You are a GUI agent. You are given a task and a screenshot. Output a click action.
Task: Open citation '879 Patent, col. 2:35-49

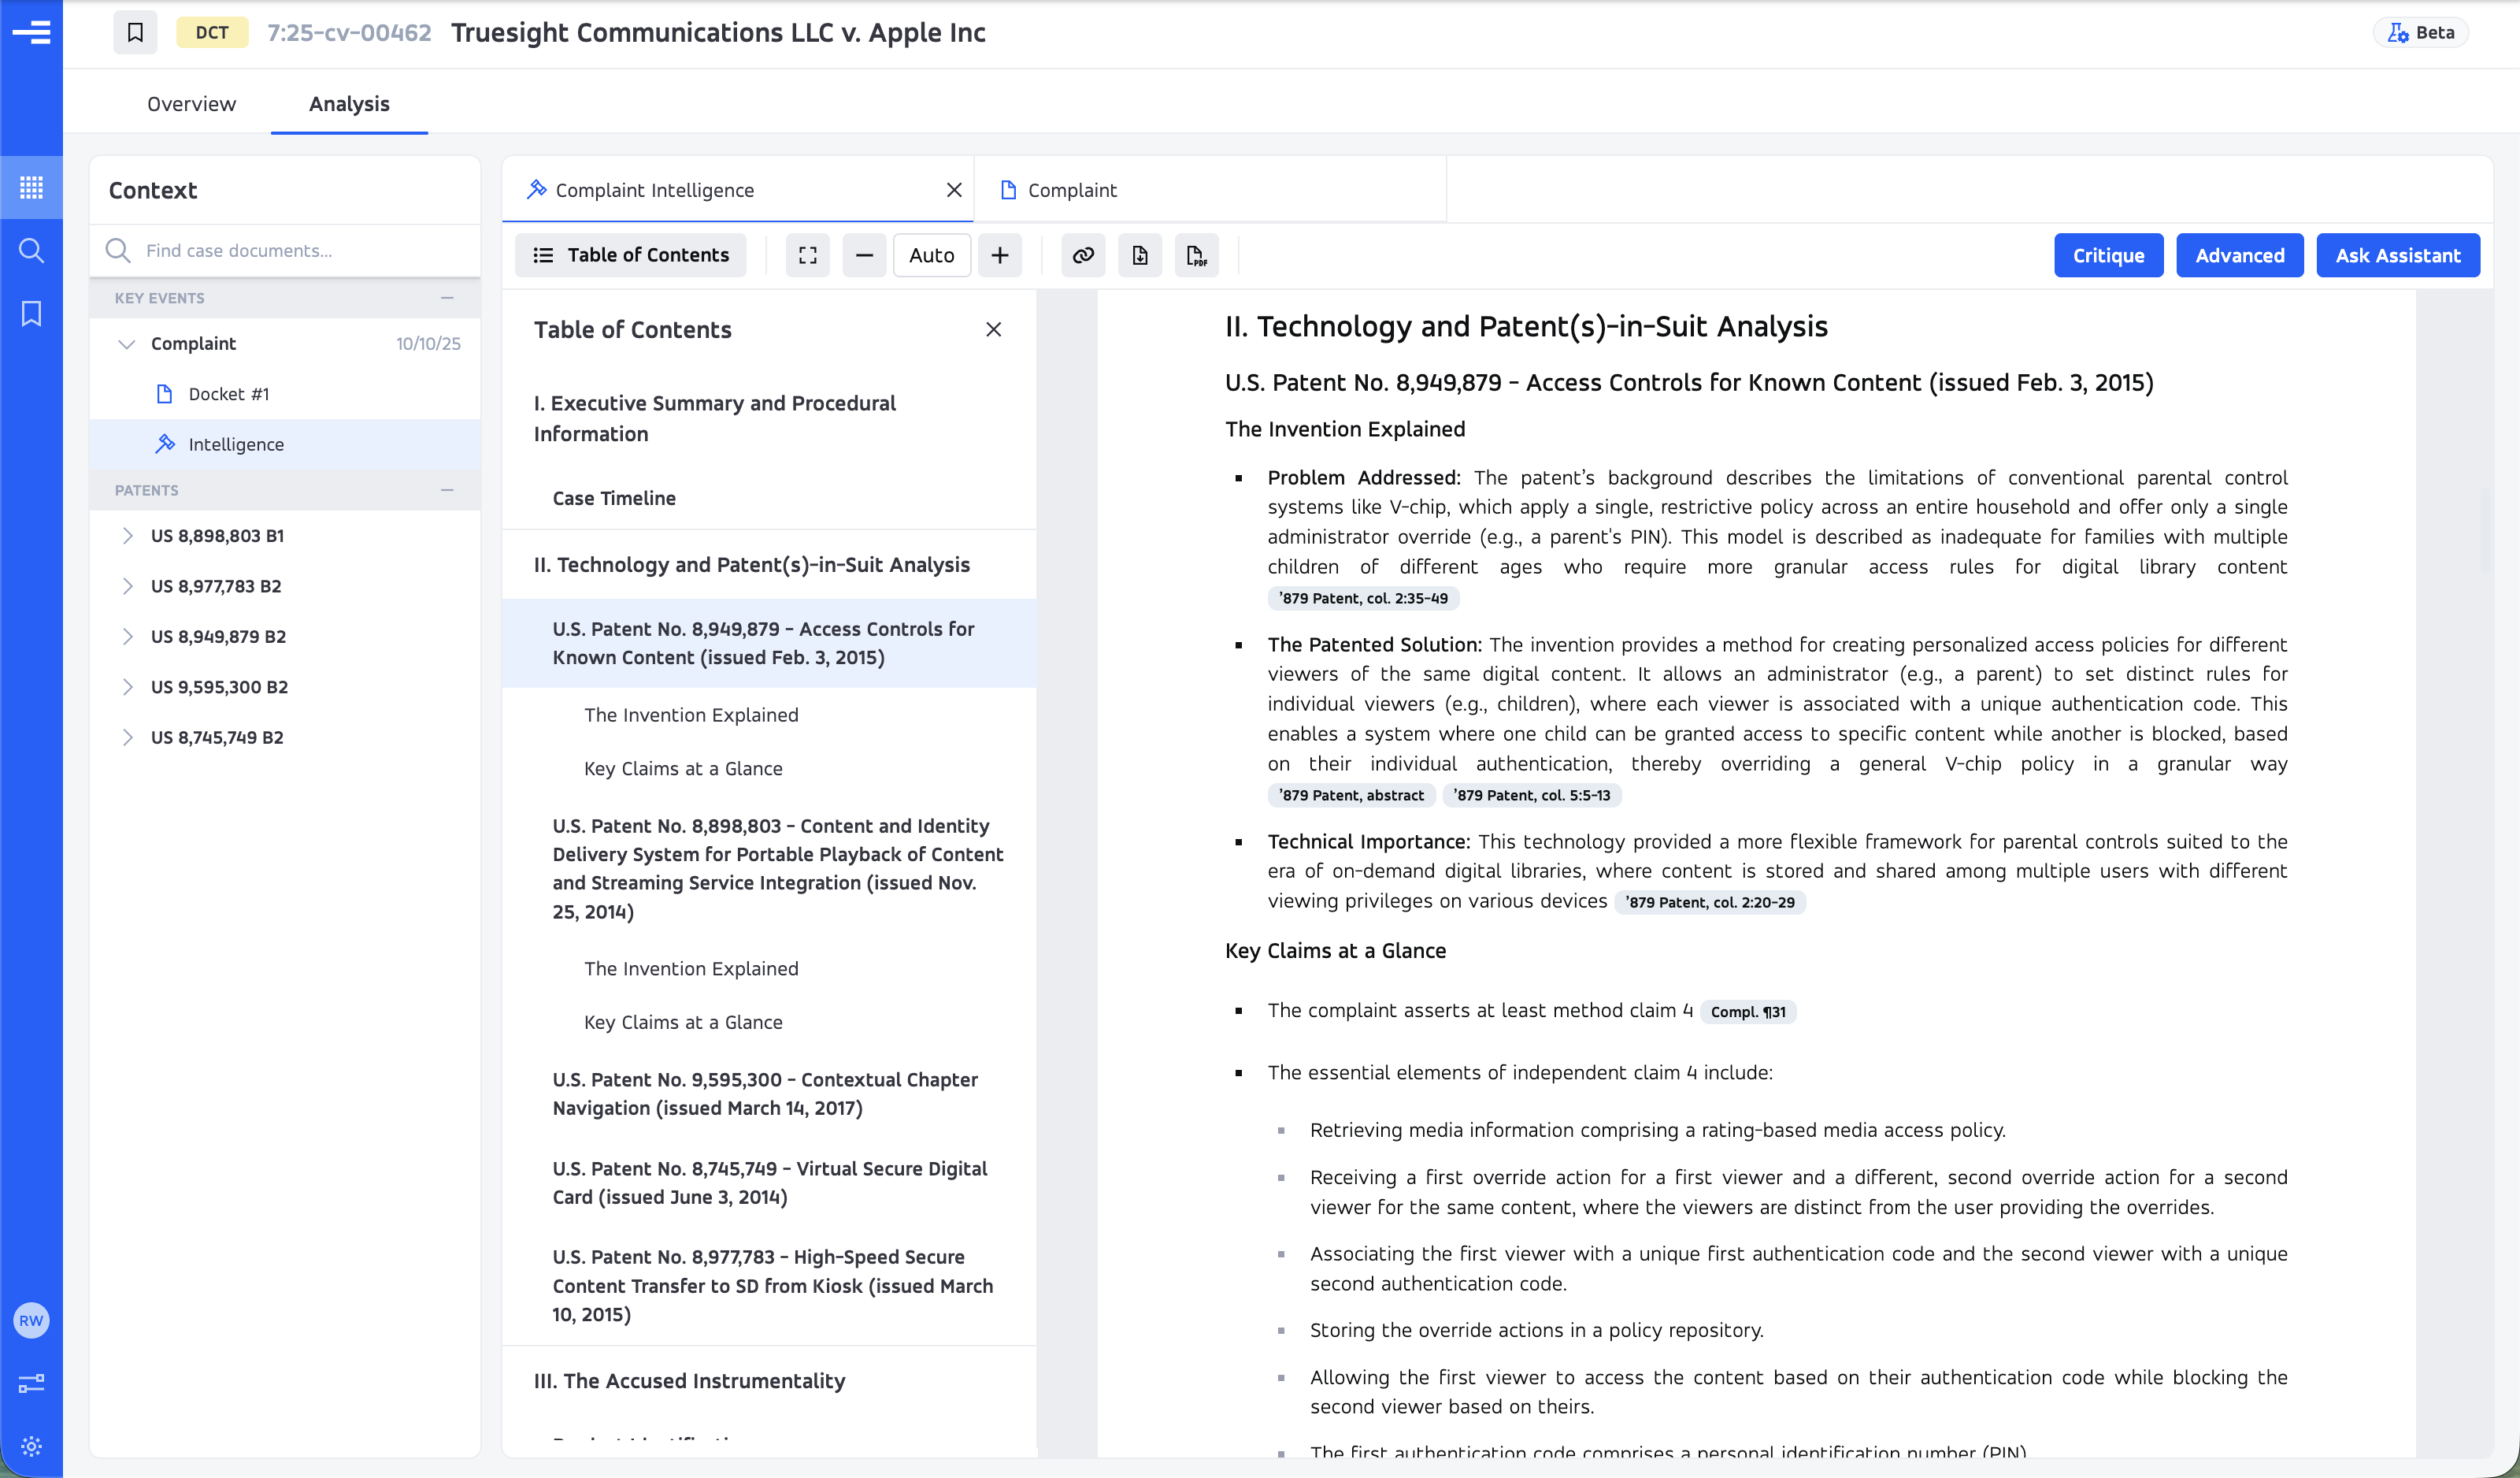click(x=1363, y=599)
